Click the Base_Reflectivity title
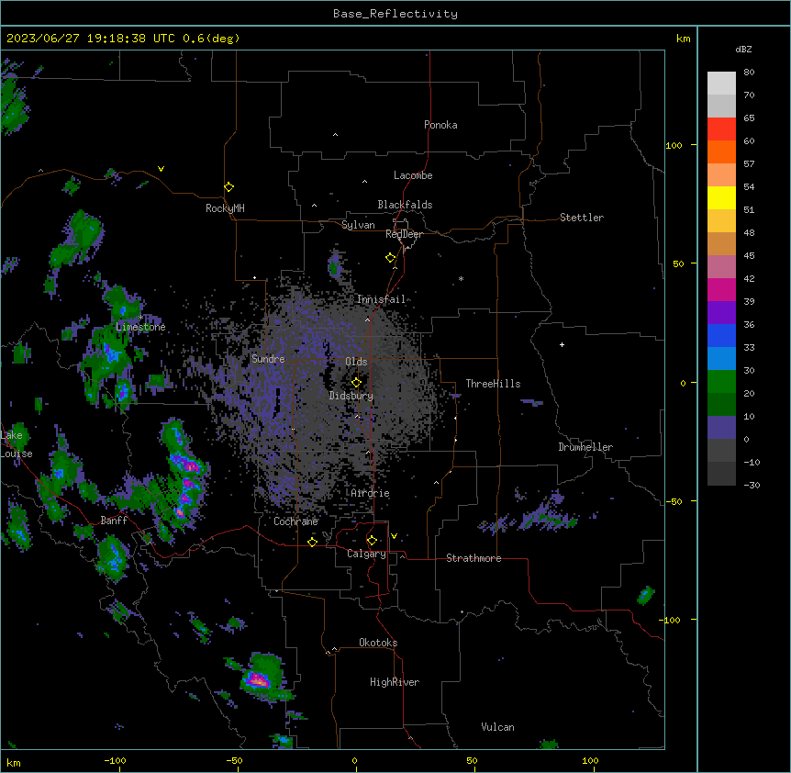The height and width of the screenshot is (773, 791). 395,14
